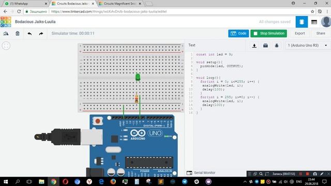Image resolution: width=331 pixels, height=186 pixels.
Task: Open the Serial Monitor panel
Action: coord(201,173)
